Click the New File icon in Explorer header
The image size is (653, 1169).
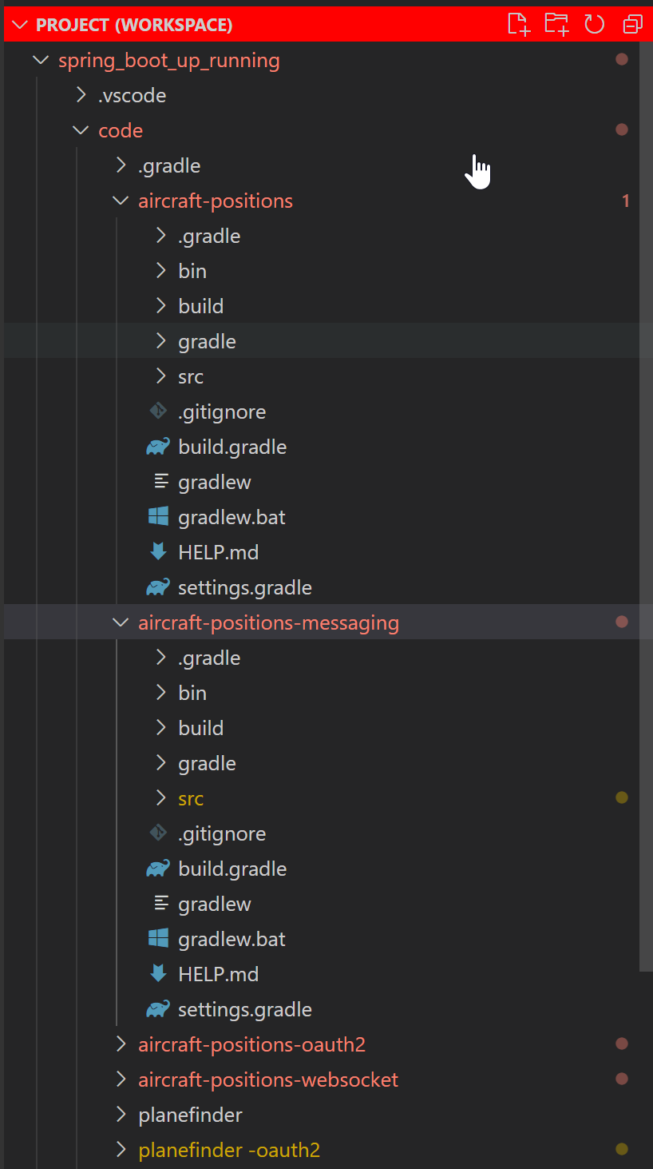coord(518,24)
